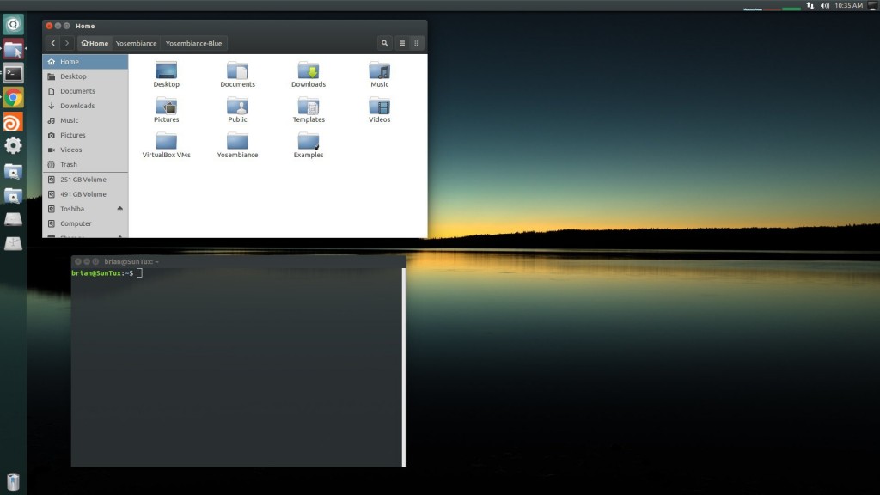Select the Examples shortcut folder
This screenshot has height=495, width=880.
point(309,144)
